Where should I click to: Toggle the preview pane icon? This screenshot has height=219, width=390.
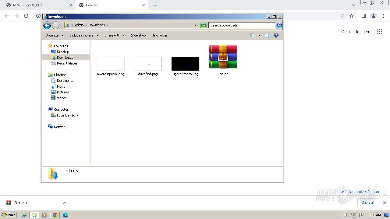pyautogui.click(x=268, y=35)
